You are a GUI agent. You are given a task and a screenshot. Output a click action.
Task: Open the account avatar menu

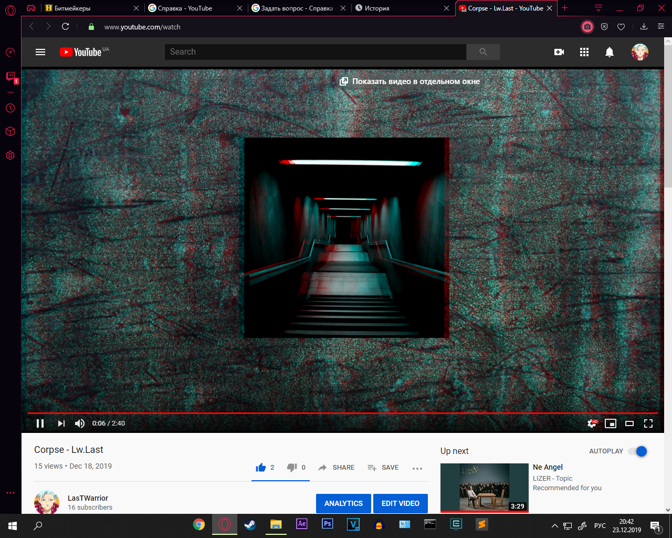click(639, 52)
